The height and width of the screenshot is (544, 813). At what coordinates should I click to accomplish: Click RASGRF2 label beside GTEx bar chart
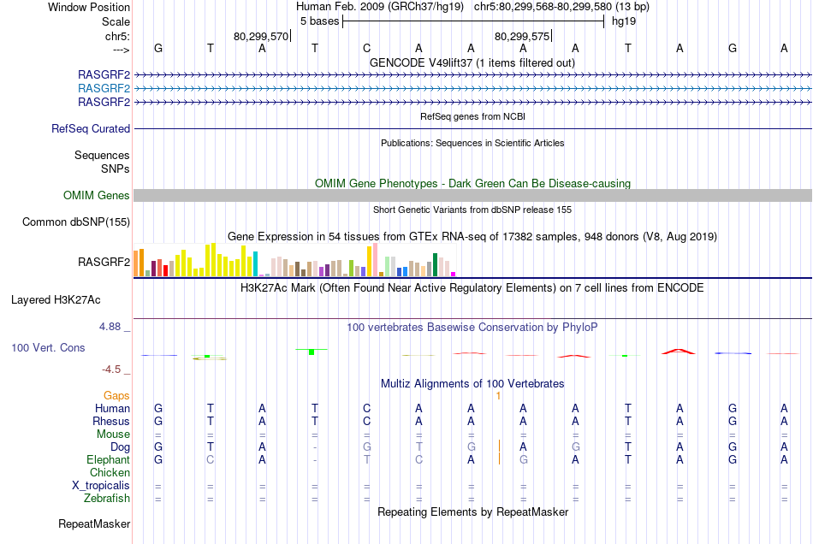tap(104, 262)
